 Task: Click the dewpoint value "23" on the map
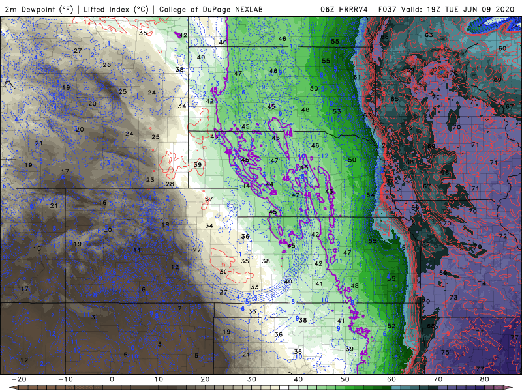click(x=150, y=180)
